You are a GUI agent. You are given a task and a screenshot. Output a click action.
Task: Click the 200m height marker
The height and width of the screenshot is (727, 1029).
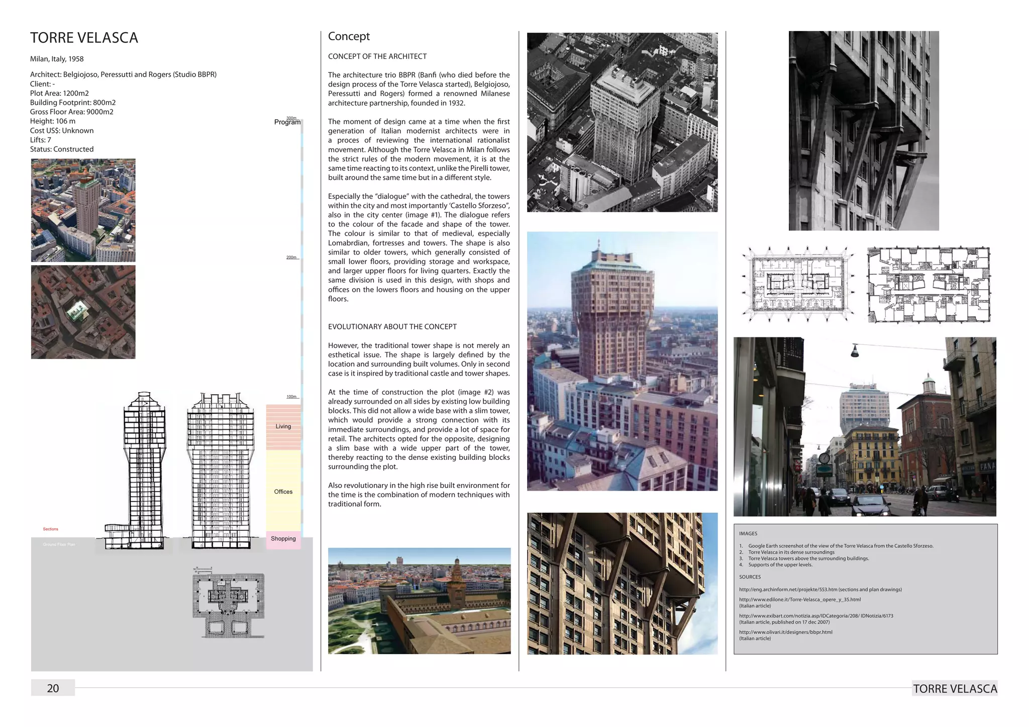coord(291,258)
